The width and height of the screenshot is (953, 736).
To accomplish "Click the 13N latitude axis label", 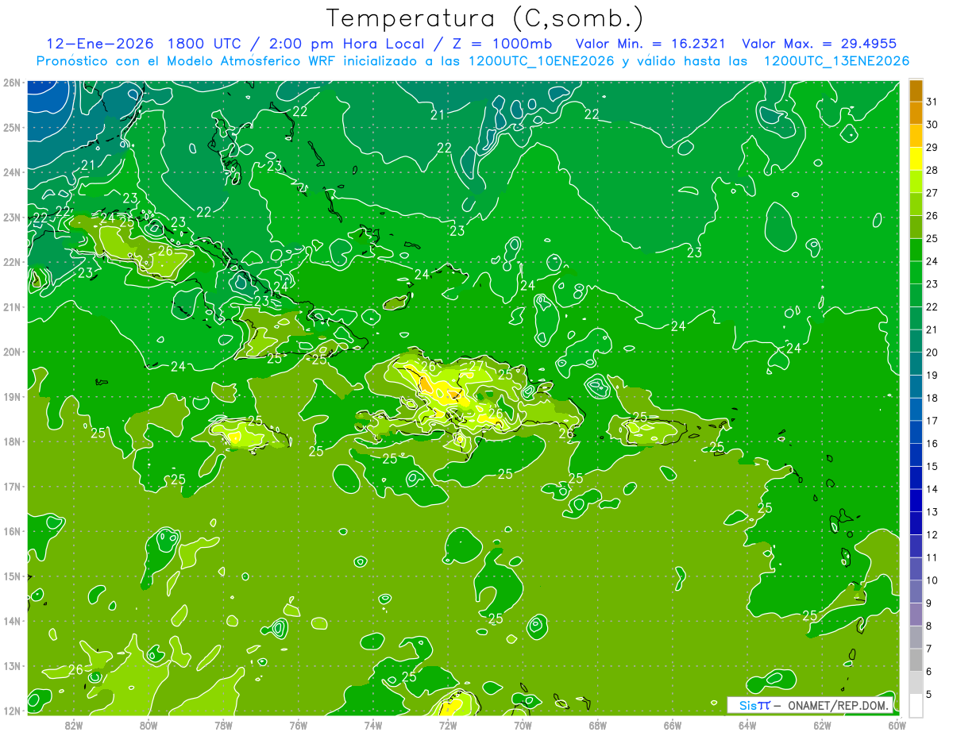I will [11, 665].
